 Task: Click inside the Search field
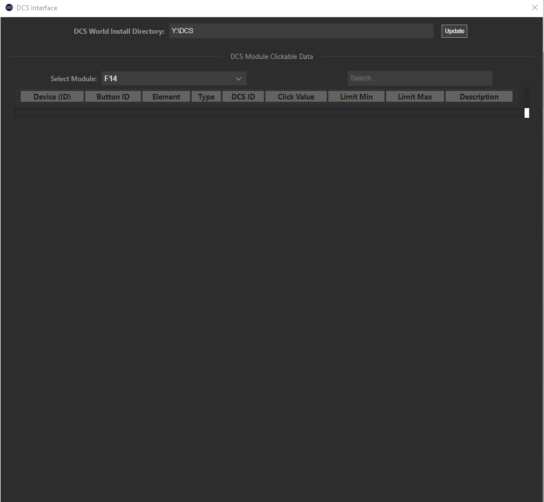click(420, 78)
